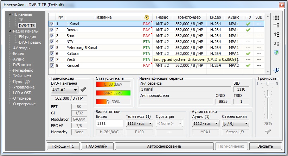Click the double checkmark below volume slider
This screenshot has width=288, height=156.
(x=268, y=131)
